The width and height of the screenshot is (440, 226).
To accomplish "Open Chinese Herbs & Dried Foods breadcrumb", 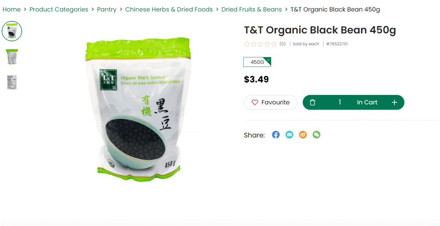I will [x=169, y=9].
